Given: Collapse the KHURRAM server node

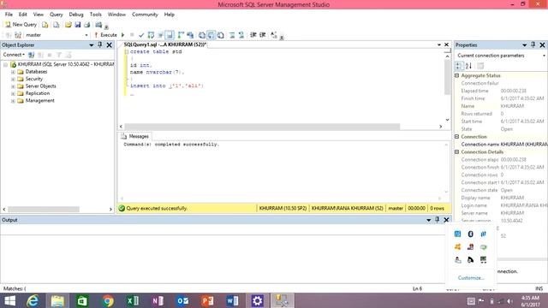Looking at the screenshot, I should coord(5,65).
